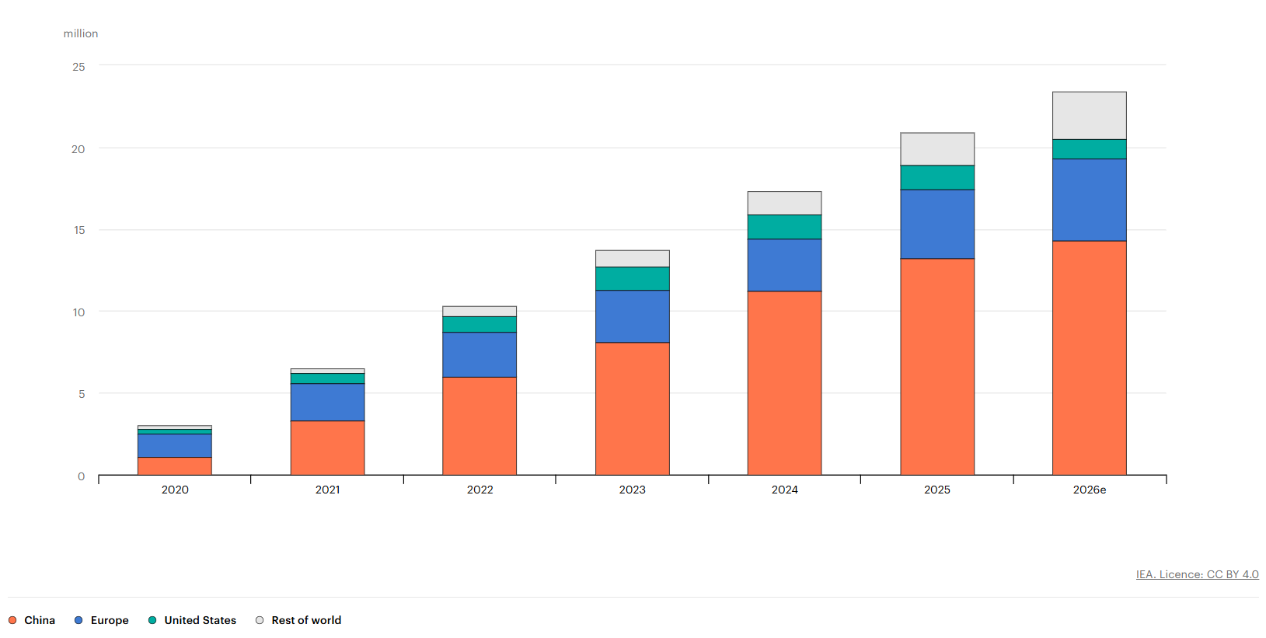
Task: Click the 2021 x-axis label
Action: pyautogui.click(x=327, y=490)
